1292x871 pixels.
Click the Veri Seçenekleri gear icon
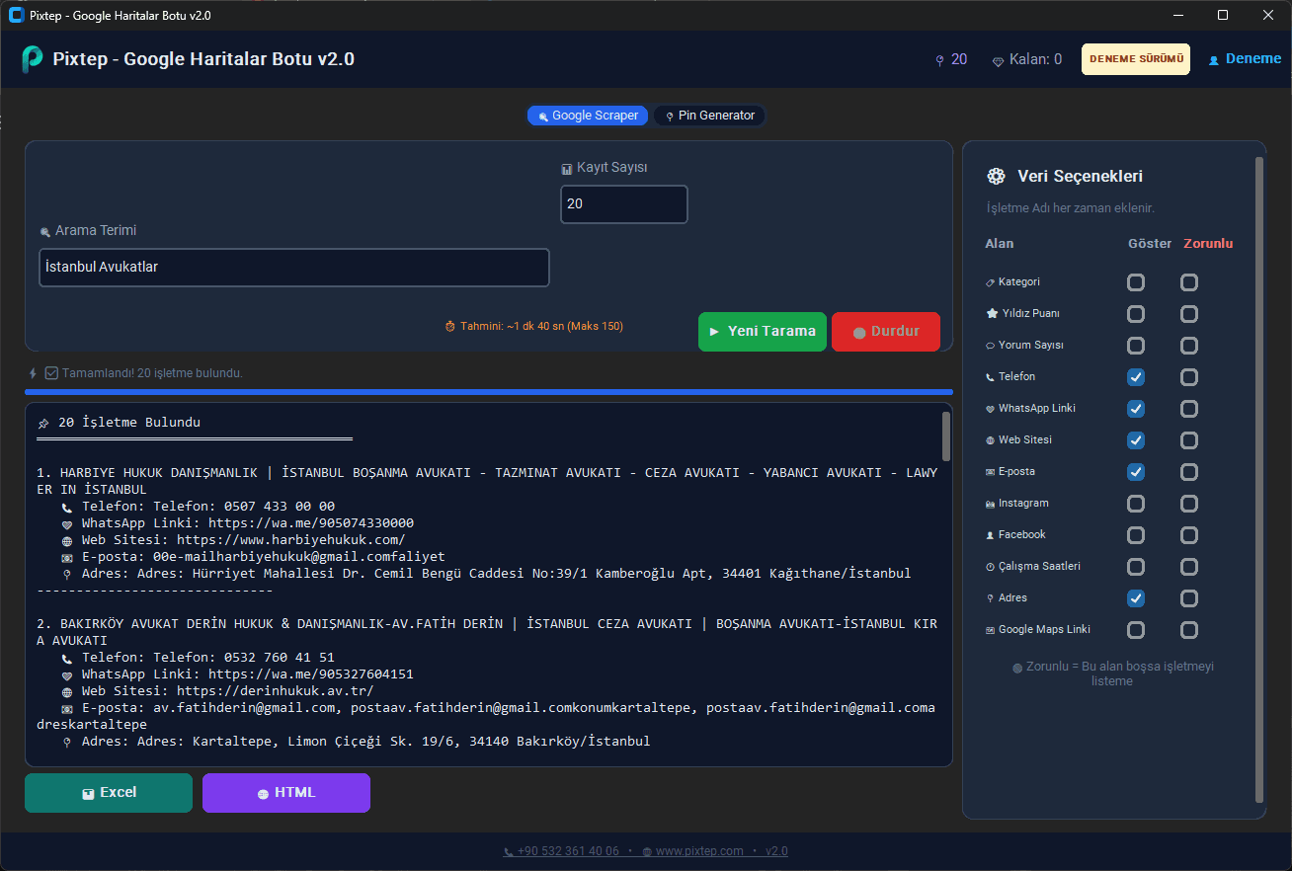(996, 177)
